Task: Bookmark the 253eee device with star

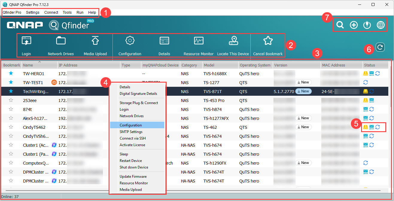Action: pyautogui.click(x=11, y=100)
